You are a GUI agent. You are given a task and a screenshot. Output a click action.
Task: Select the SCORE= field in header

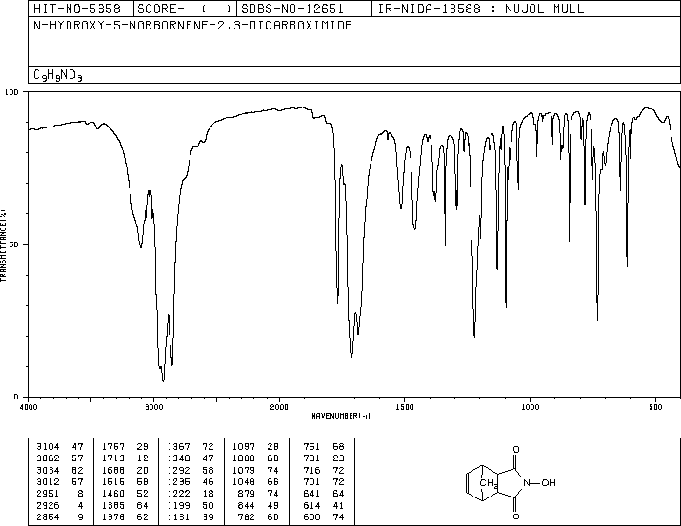pyautogui.click(x=185, y=9)
